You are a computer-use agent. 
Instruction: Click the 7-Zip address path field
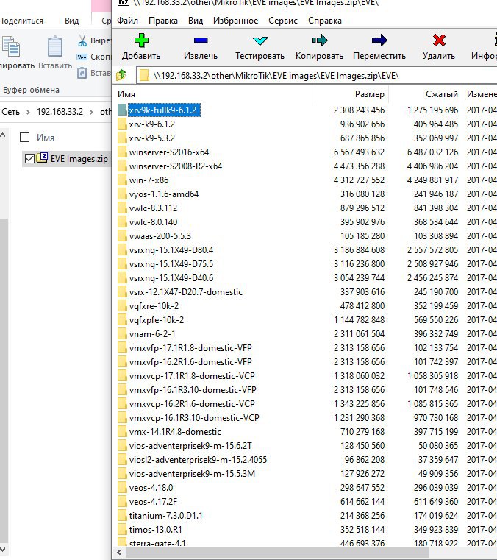[317, 75]
